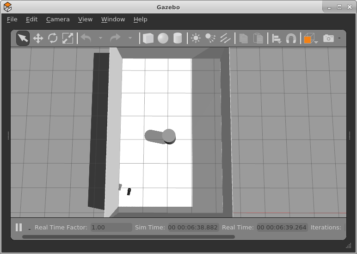Click the right panel splitter handle

point(350,135)
